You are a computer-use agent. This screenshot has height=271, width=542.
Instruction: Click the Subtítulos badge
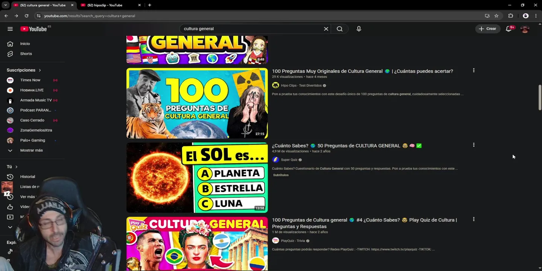click(281, 175)
